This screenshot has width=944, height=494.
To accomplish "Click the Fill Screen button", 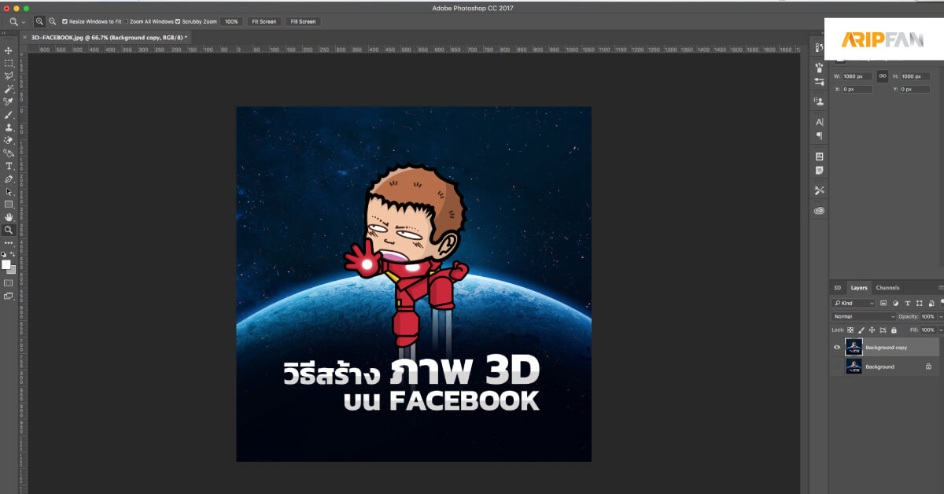I will (x=303, y=21).
